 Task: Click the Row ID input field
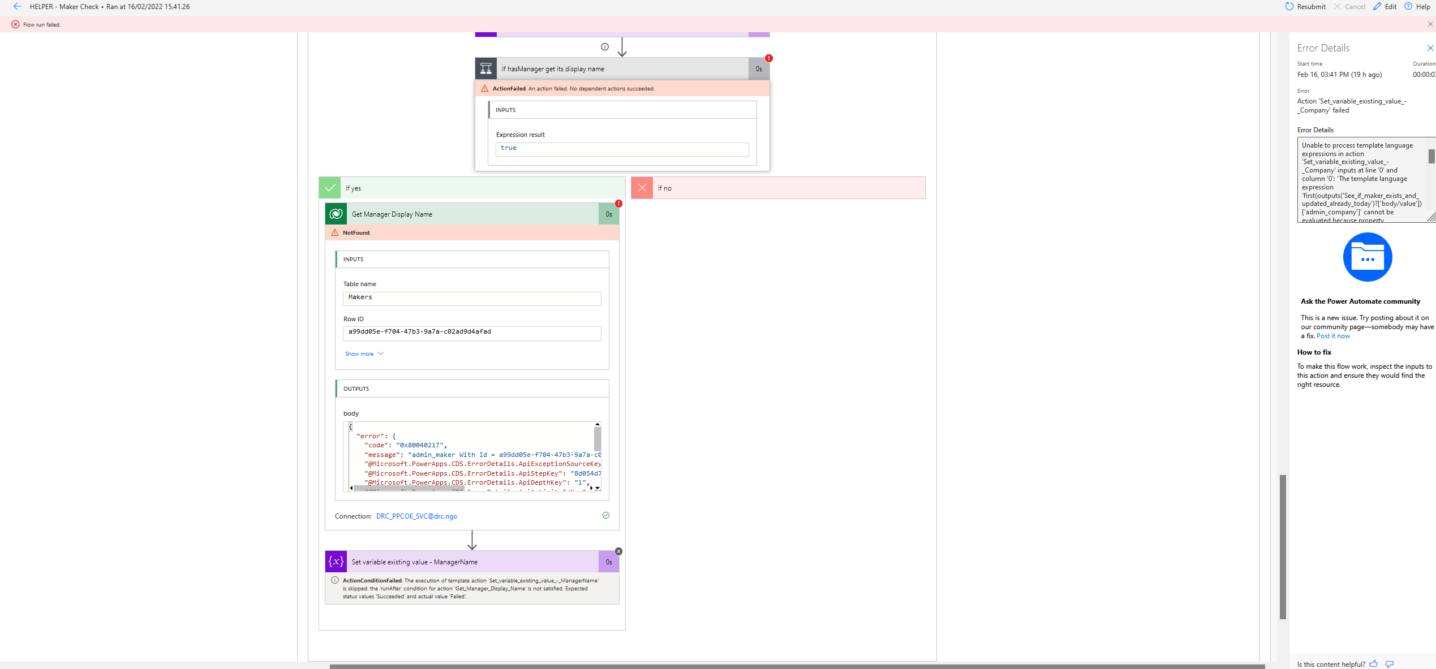coord(471,333)
